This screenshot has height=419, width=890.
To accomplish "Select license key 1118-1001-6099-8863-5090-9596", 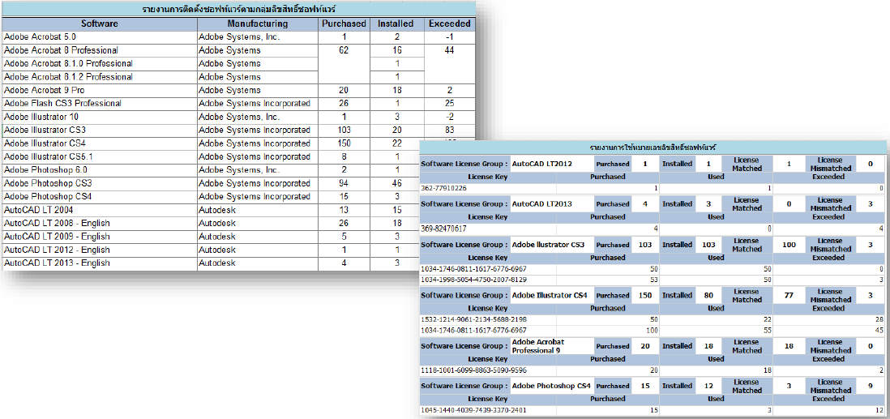I will coord(474,370).
